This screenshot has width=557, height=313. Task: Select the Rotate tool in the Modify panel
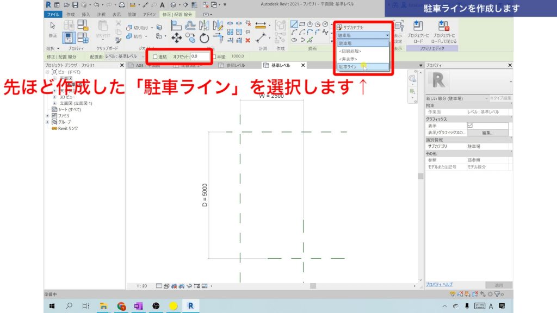coord(203,37)
